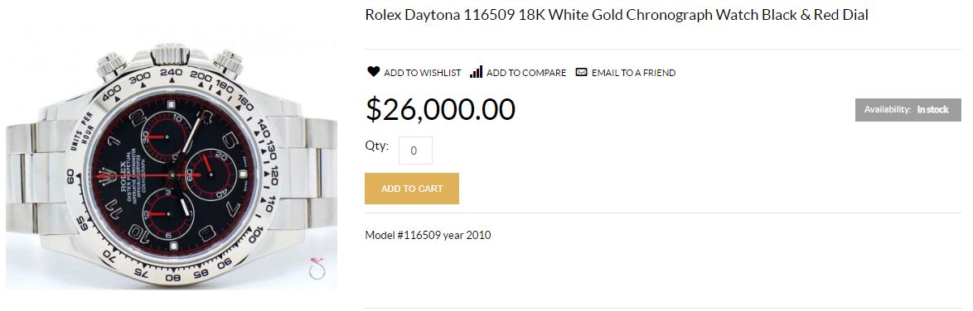This screenshot has height=311, width=973.
Task: Click the envelope email icon
Action: coord(581,73)
